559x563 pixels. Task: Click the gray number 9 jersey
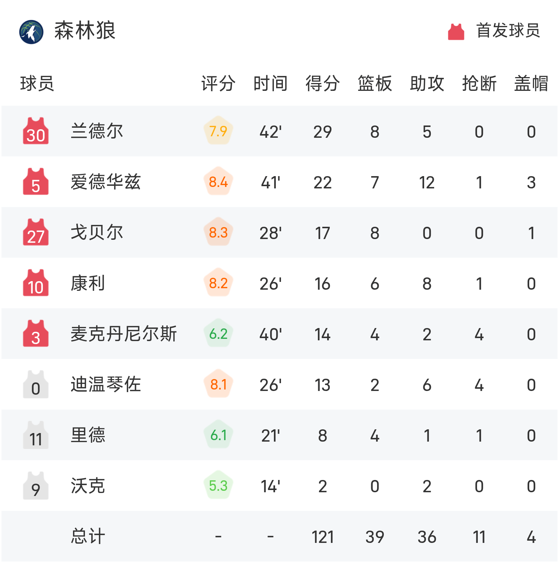tap(36, 486)
